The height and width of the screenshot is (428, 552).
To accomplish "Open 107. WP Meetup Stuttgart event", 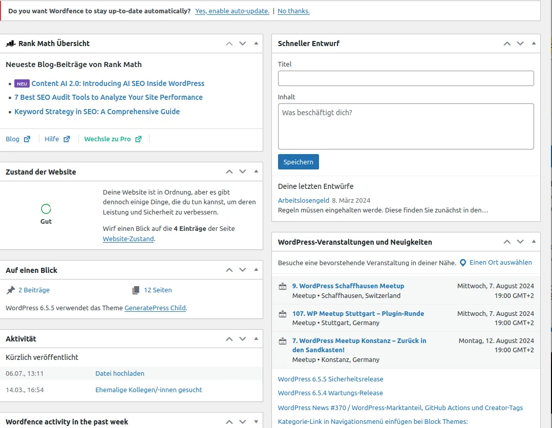I will 358,313.
